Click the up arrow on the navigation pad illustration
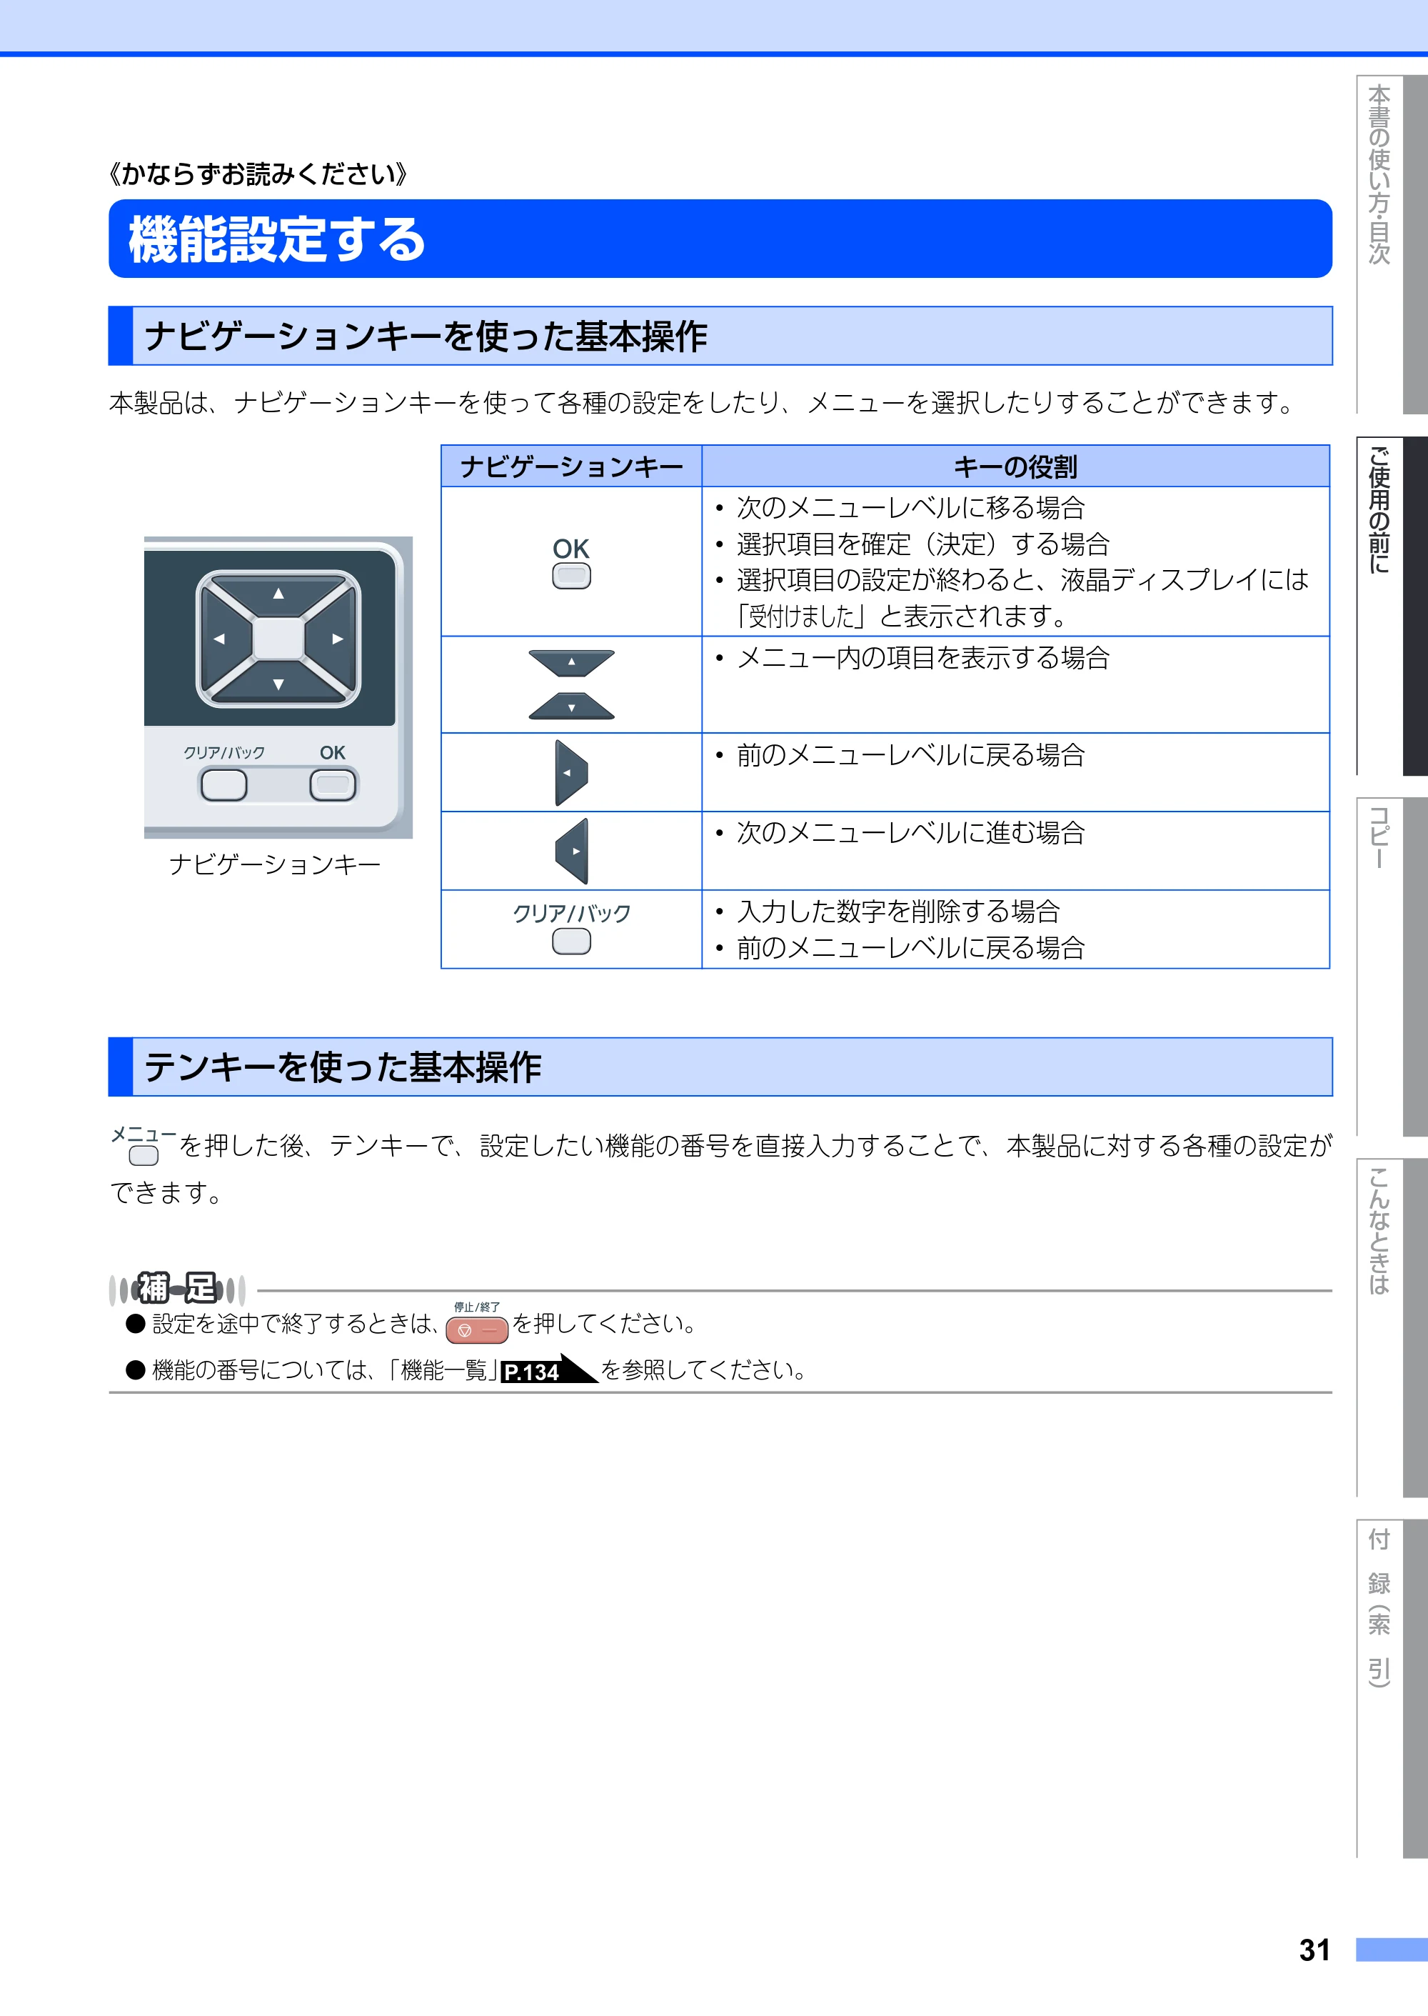 point(278,594)
